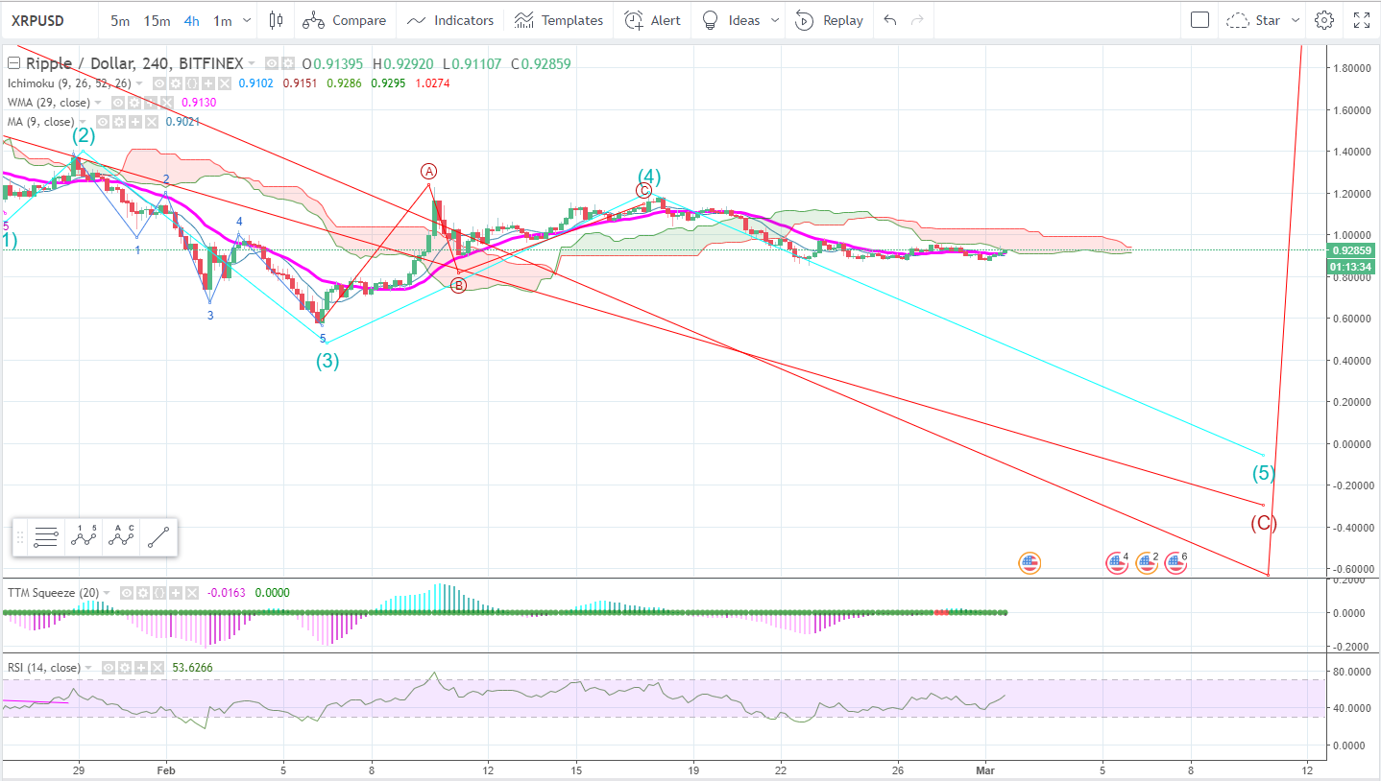Open the indicator Templates menu
The image size is (1381, 781).
coord(558,20)
